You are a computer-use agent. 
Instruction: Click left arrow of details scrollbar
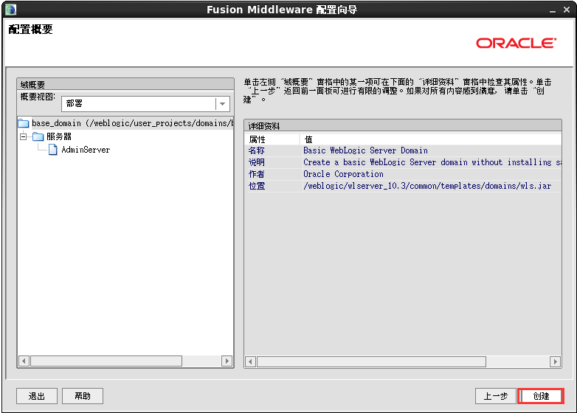coord(251,362)
